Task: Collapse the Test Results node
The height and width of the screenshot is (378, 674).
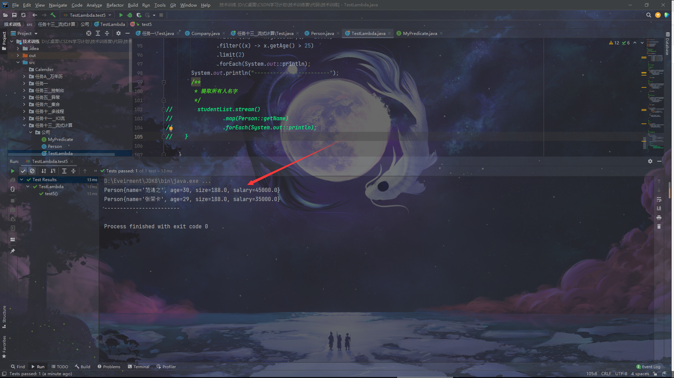Action: coord(22,180)
